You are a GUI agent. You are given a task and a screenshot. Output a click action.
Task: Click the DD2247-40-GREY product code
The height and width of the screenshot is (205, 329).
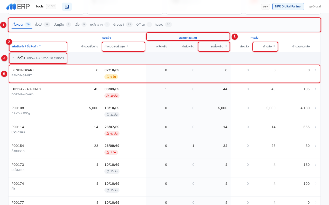point(26,89)
